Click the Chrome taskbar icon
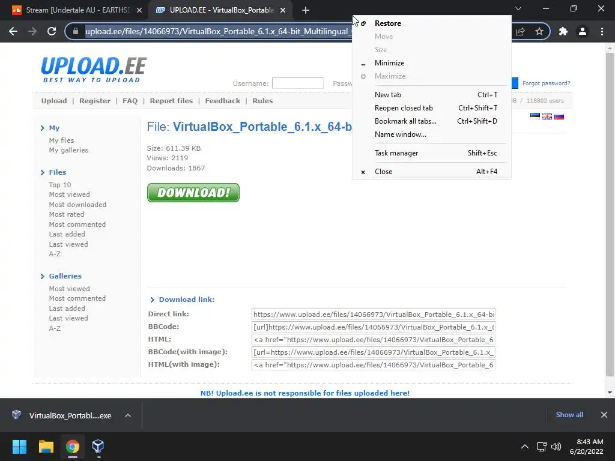The height and width of the screenshot is (461, 615). tap(72, 447)
